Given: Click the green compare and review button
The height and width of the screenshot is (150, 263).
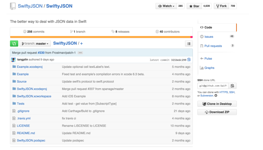Looking at the screenshot, I should coord(14,44).
